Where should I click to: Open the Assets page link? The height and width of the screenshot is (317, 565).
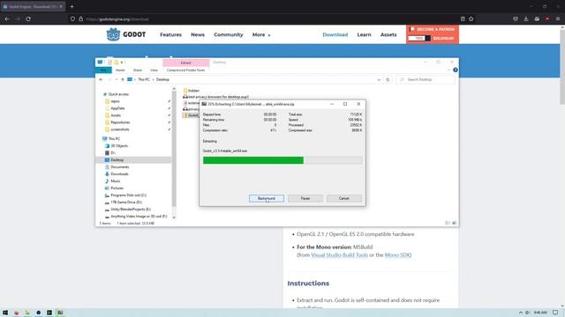[x=388, y=35]
